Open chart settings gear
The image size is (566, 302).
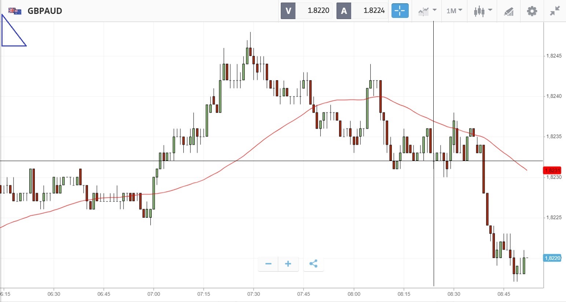coord(532,11)
